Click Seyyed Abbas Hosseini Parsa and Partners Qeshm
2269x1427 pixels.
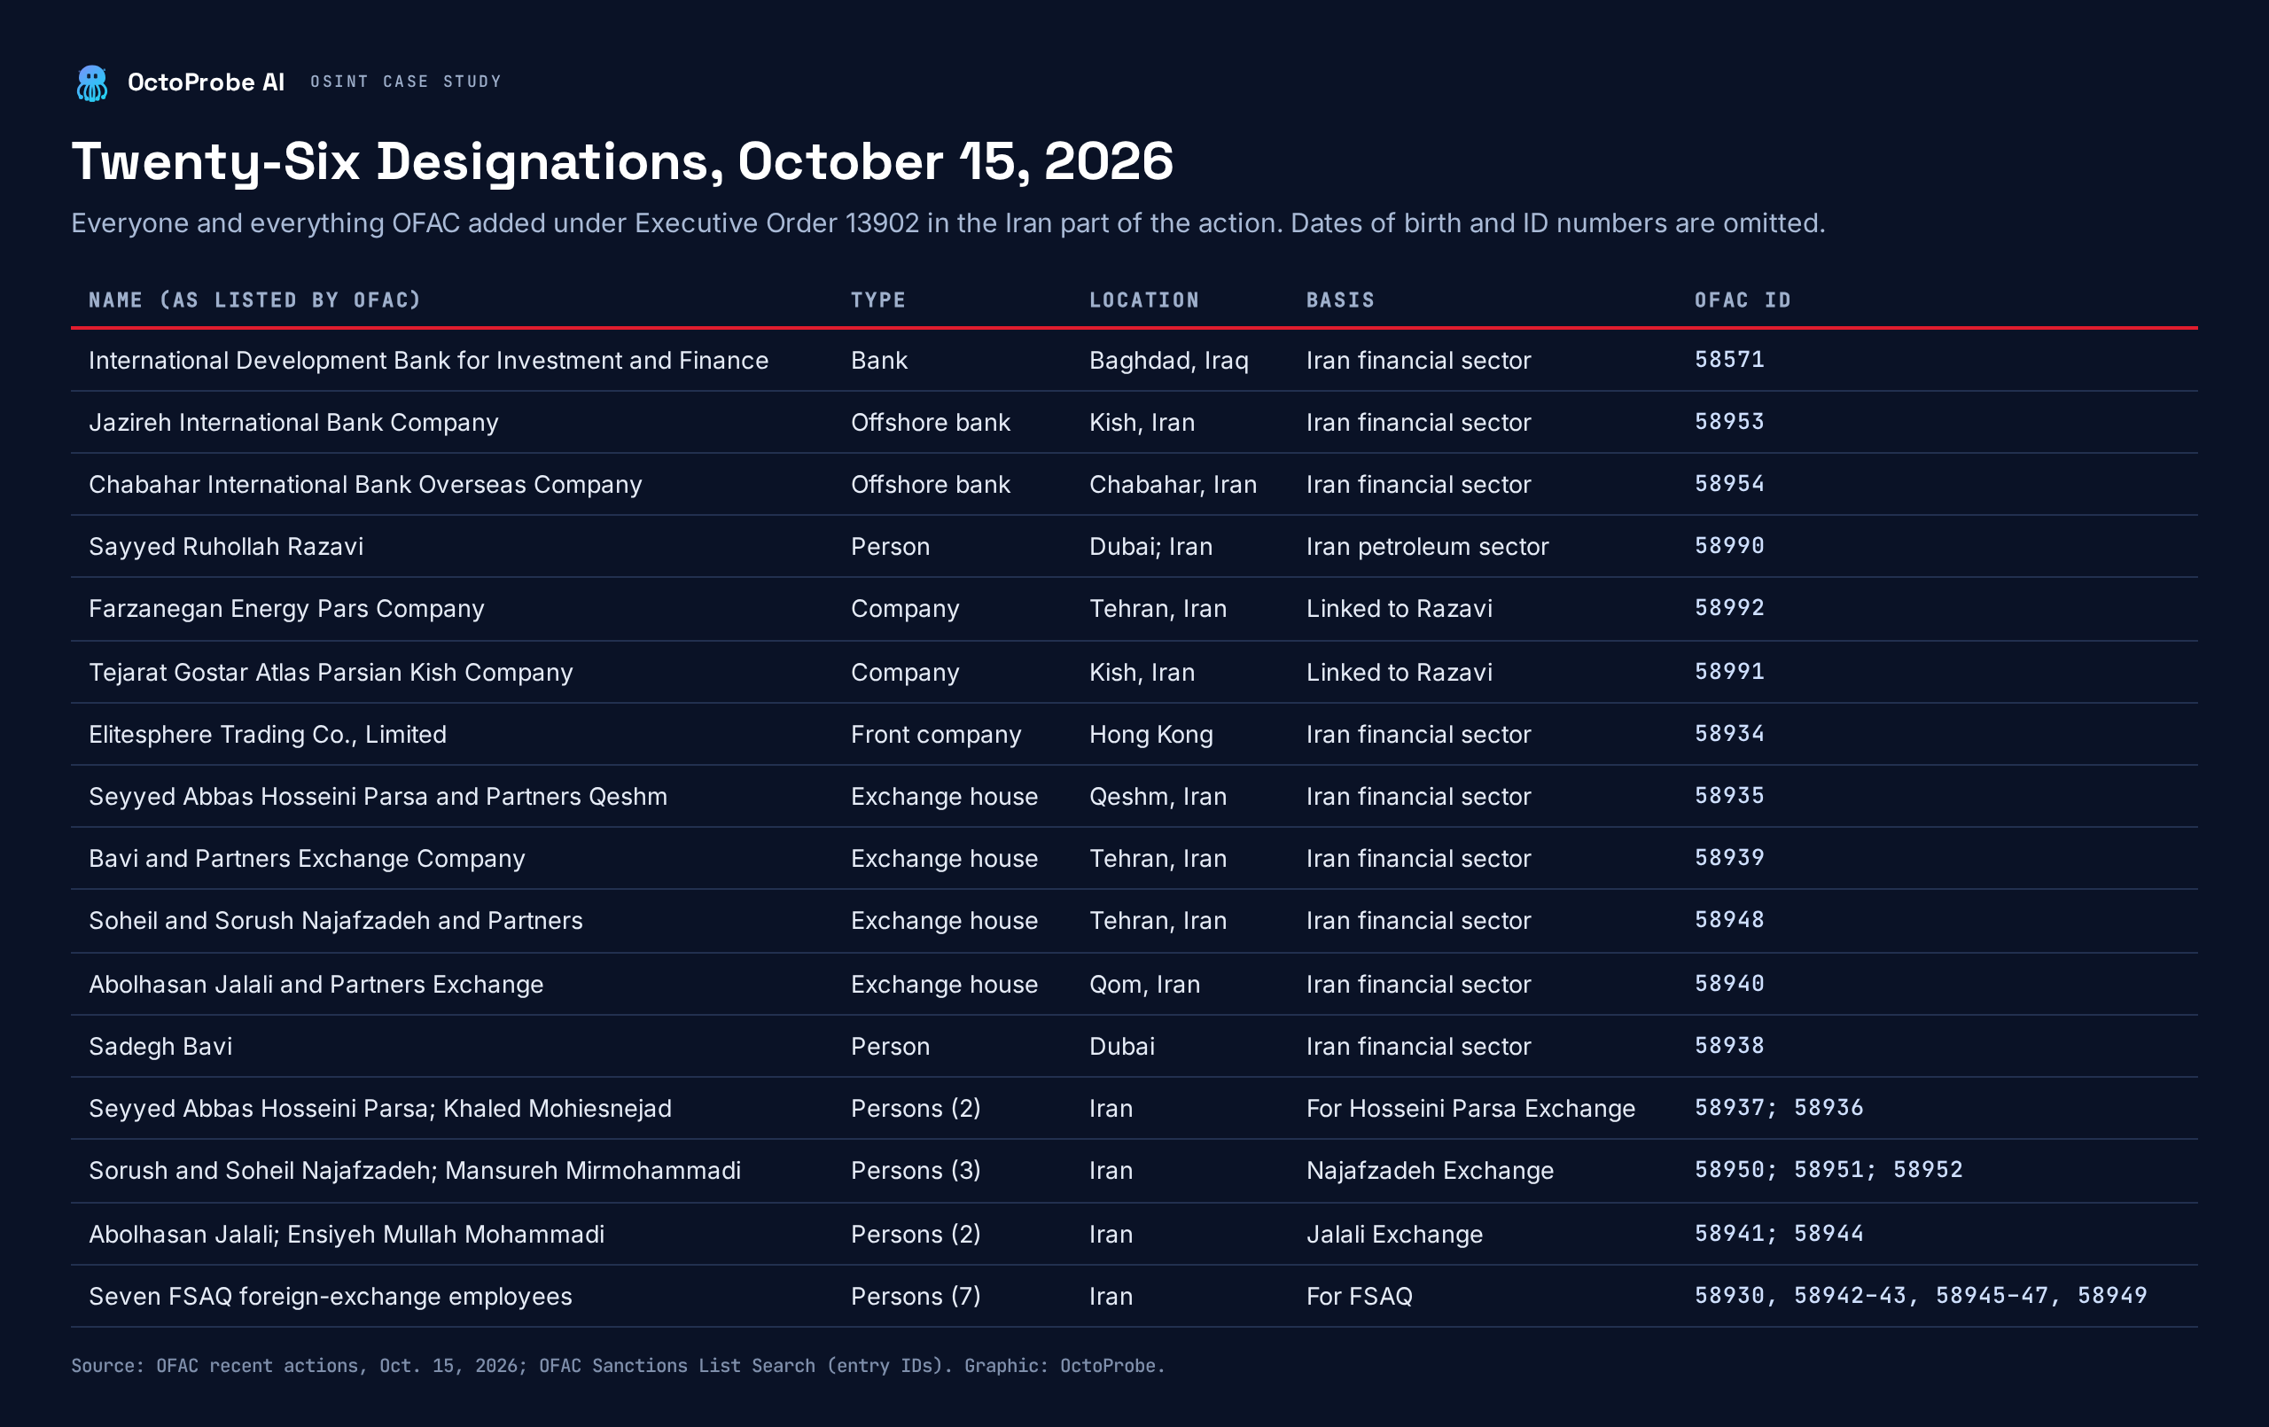pyautogui.click(x=378, y=797)
